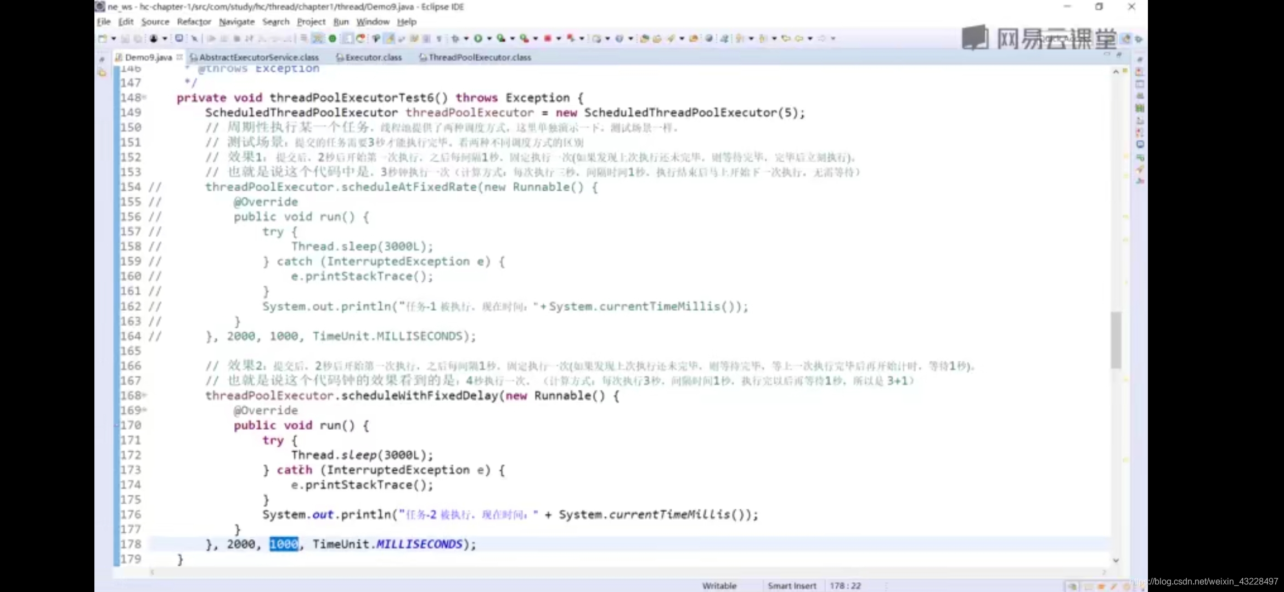Open the Debug configurations dropdown arrow
1284x592 pixels.
[x=466, y=38]
